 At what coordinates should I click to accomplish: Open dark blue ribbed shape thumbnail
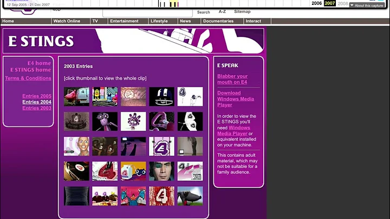(76, 196)
